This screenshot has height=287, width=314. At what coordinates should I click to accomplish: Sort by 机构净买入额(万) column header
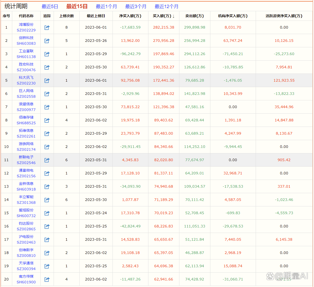click(x=233, y=16)
